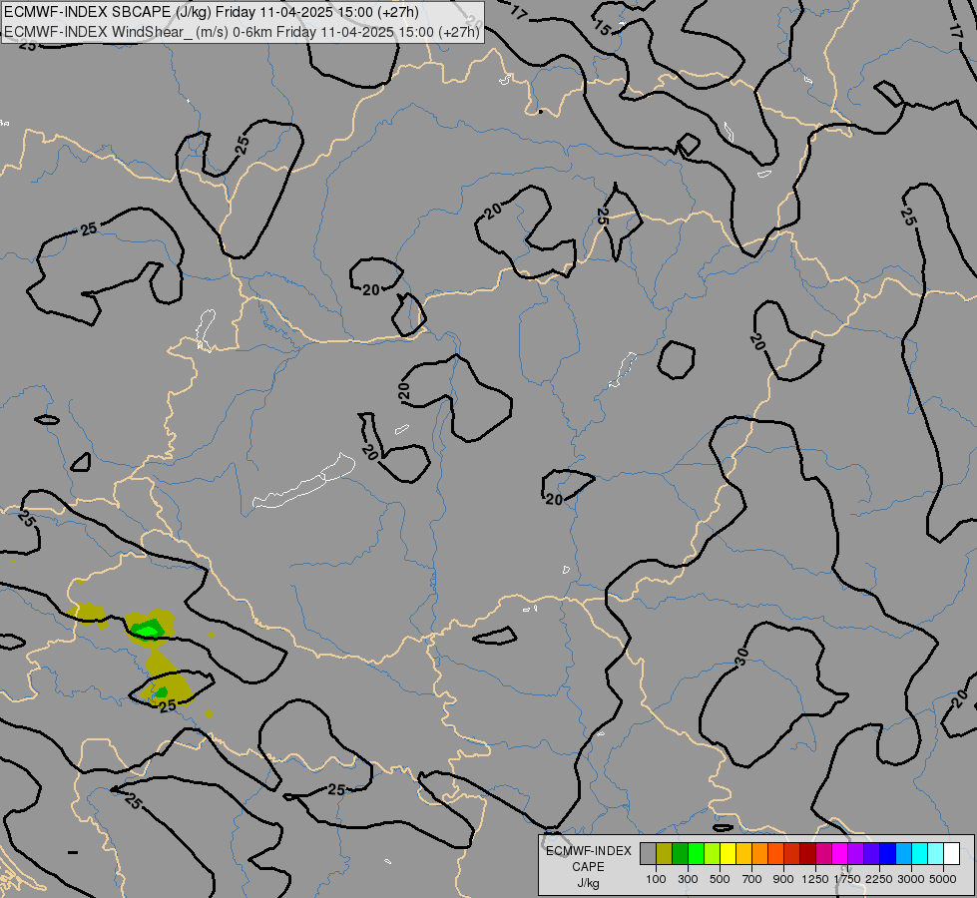Click the SBCAPE (J/kg) title line

click(212, 12)
